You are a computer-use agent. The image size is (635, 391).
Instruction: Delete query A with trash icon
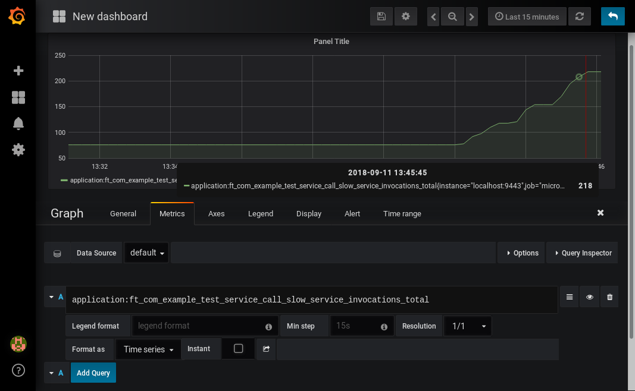609,297
